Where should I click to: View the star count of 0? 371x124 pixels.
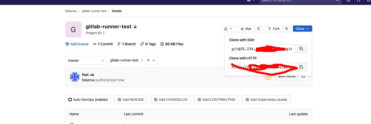[x=259, y=29]
